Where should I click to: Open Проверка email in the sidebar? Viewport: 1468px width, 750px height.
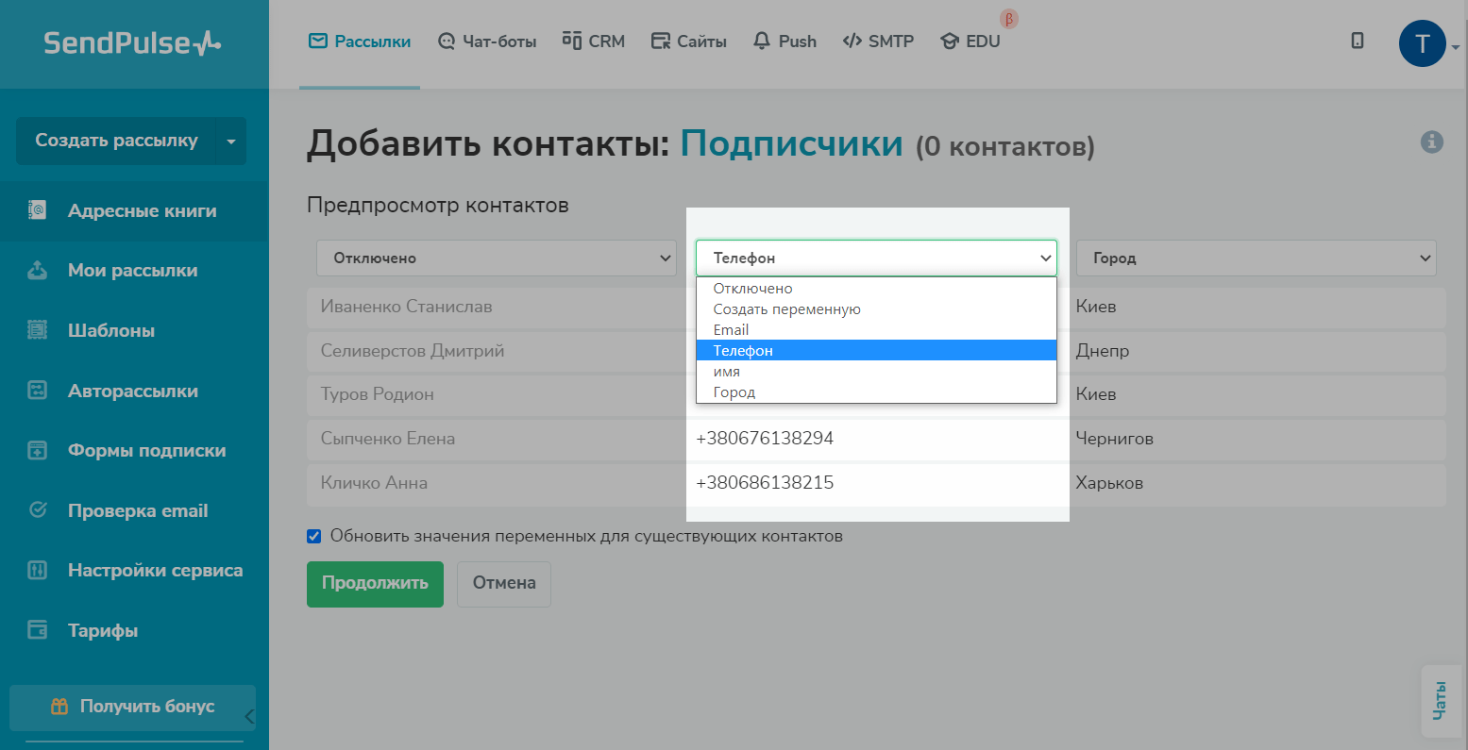tap(137, 510)
